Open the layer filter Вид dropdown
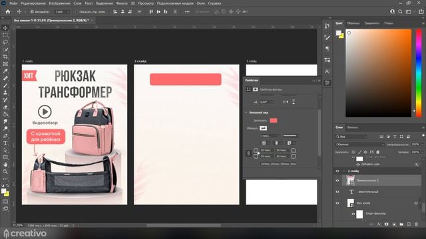Image resolution: width=426 pixels, height=239 pixels. pyautogui.click(x=351, y=137)
